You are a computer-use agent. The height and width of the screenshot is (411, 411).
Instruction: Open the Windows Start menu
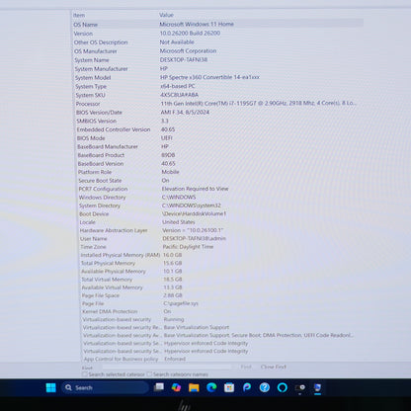pos(51,387)
